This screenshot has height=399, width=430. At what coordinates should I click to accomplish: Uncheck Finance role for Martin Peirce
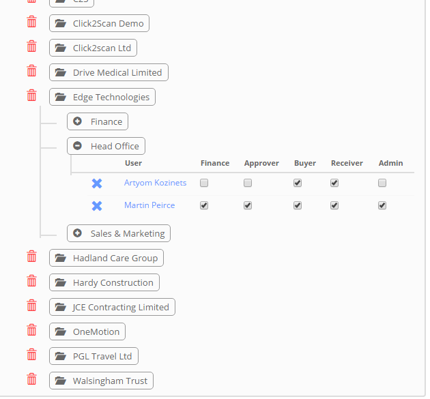pyautogui.click(x=204, y=205)
